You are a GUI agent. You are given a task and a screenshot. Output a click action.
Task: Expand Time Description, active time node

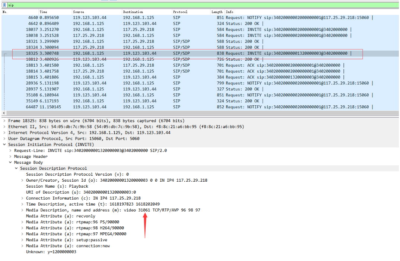click(22, 204)
